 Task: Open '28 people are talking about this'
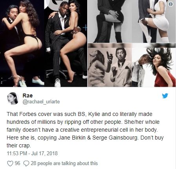pos(64,163)
